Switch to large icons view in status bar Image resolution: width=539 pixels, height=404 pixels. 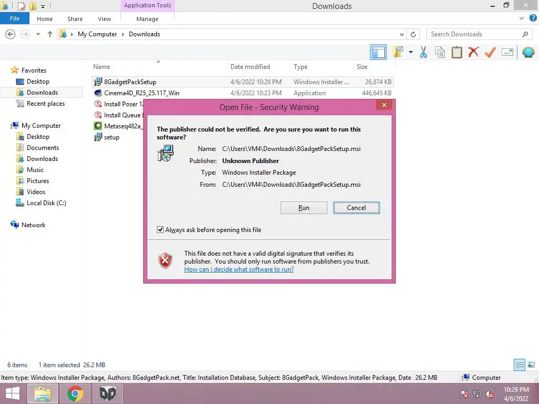coord(531,365)
